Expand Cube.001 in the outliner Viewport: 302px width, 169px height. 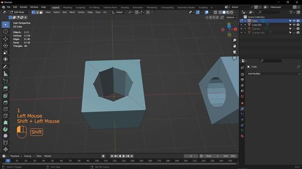point(245,25)
